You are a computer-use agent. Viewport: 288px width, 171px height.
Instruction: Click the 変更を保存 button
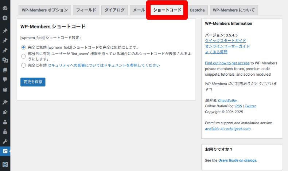click(33, 82)
